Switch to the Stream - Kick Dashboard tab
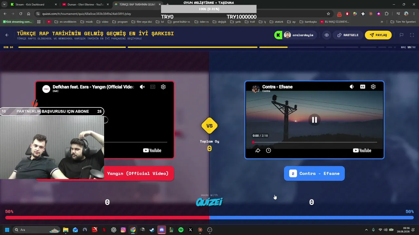The height and width of the screenshot is (235, 419). (33, 5)
